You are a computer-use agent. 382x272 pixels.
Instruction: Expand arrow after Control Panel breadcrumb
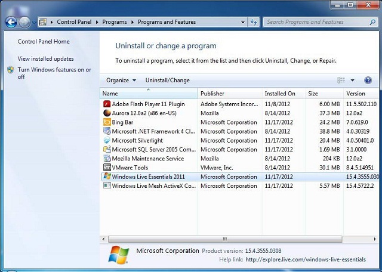pos(97,22)
